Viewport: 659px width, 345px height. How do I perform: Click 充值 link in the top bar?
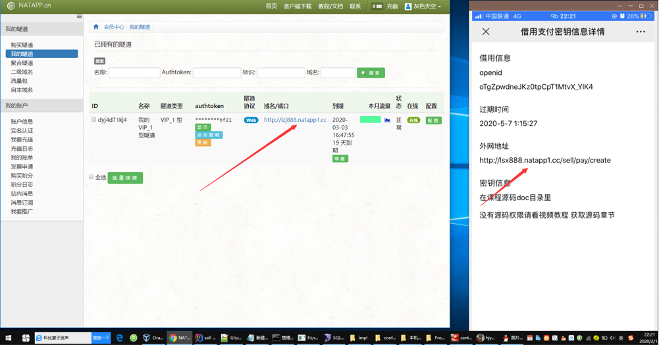point(392,7)
